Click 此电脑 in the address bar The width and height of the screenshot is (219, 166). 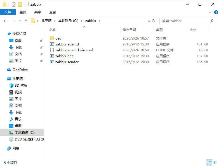(46, 21)
